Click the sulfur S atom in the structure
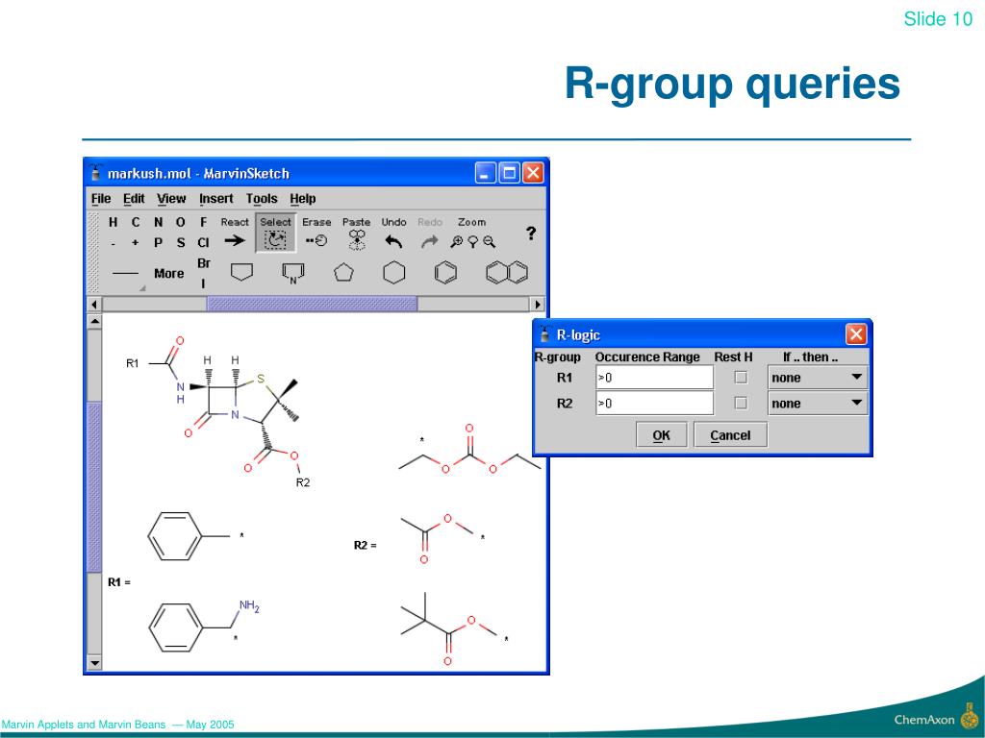This screenshot has width=985, height=738. pyautogui.click(x=261, y=379)
